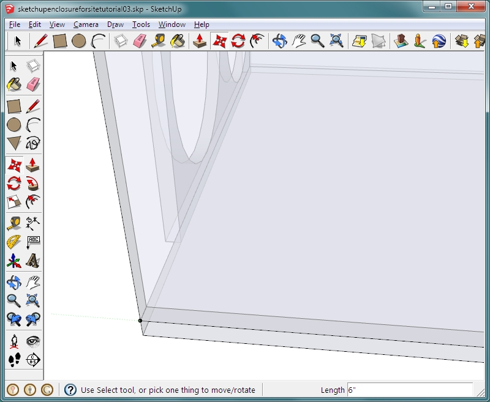Select the Protractor tool in side toolbar

(x=14, y=242)
